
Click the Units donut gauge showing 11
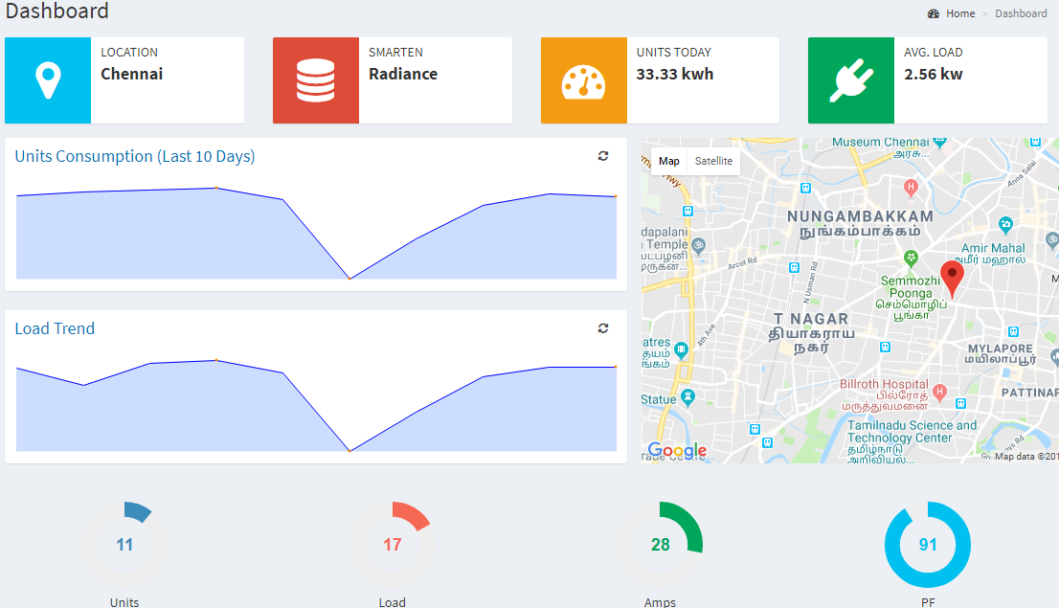[x=124, y=545]
